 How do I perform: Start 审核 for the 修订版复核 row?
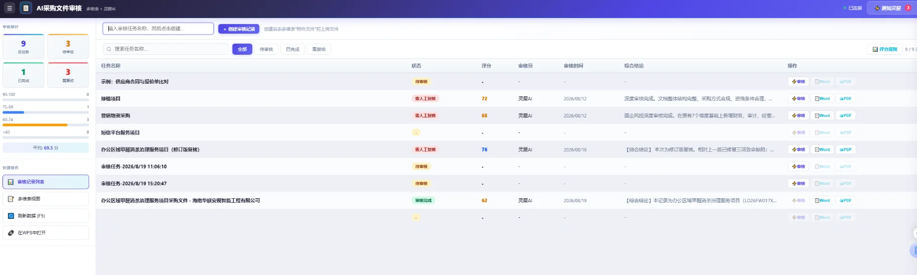[x=798, y=150]
